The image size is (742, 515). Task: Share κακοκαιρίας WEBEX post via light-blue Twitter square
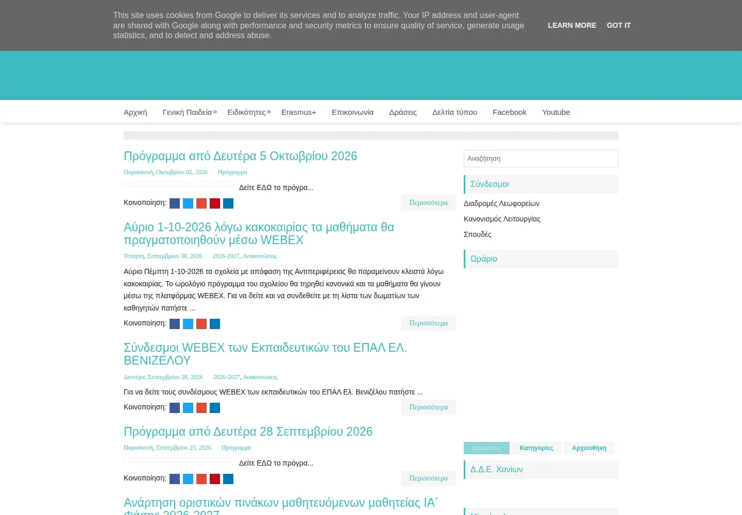(x=188, y=324)
